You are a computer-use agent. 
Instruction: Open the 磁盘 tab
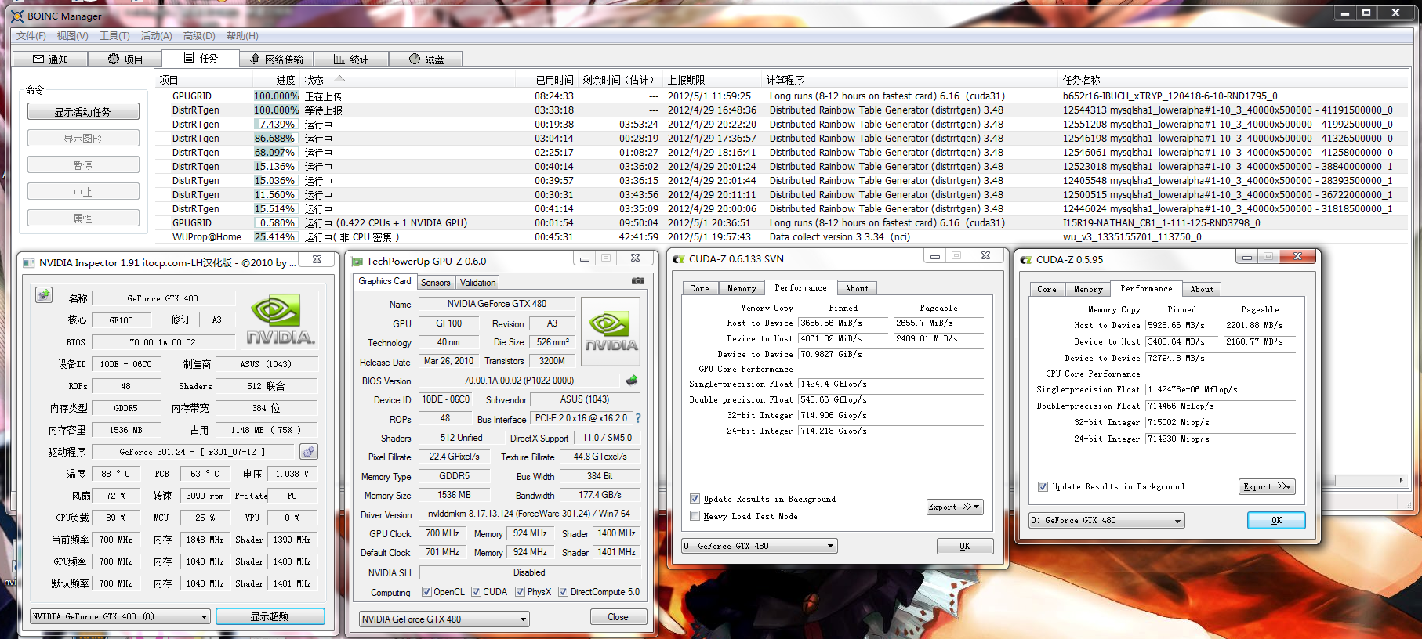[426, 59]
